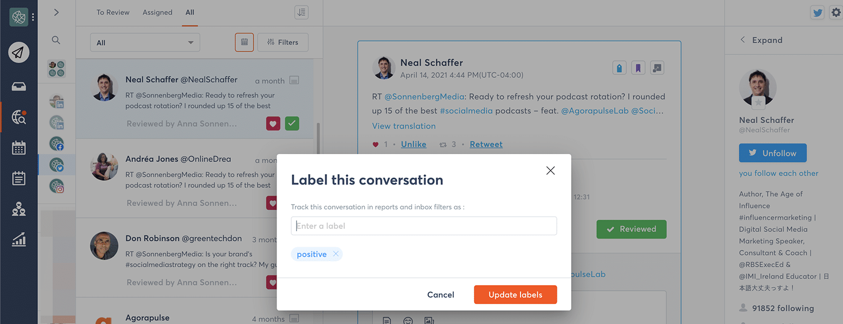
Task: Expand the left sidebar chevron
Action: click(56, 12)
